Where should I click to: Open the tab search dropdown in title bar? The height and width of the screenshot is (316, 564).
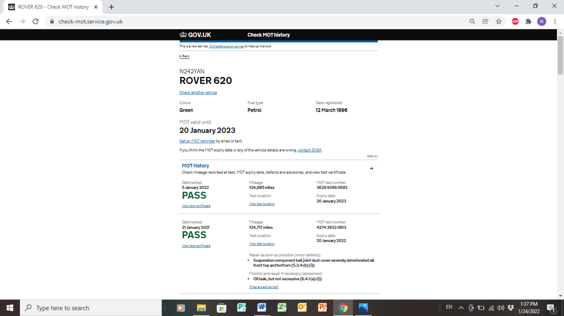497,6
